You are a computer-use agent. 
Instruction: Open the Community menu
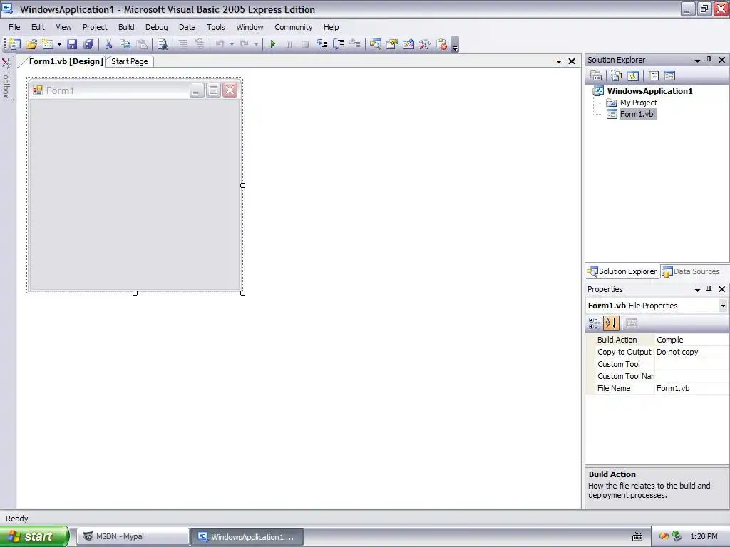click(x=293, y=27)
